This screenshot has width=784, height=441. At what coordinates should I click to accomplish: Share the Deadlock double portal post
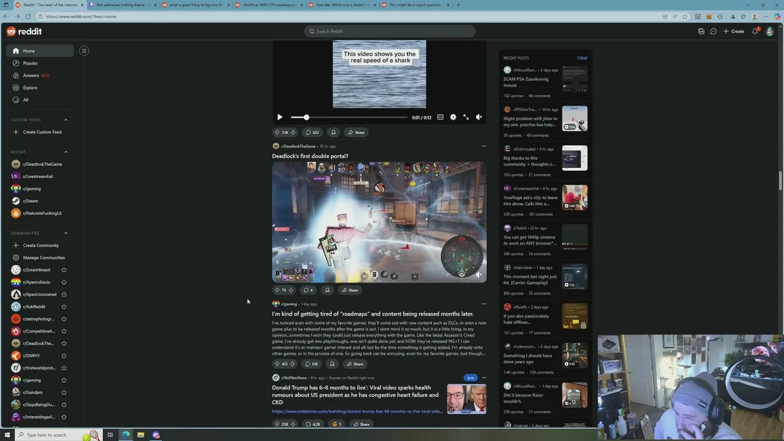tap(350, 290)
